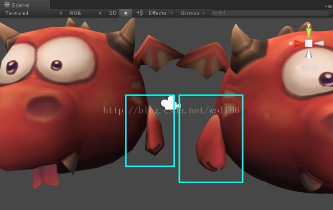Screen dimensions: 333x210
Task: Toggle 2D view mode
Action: click(113, 13)
